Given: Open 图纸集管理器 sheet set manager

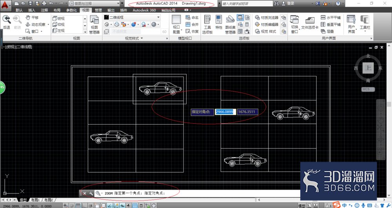Looking at the screenshot, I should click(230, 24).
